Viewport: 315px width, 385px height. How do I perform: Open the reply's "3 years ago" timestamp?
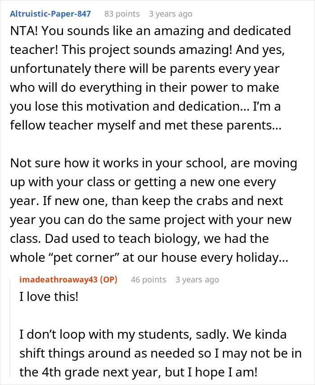[197, 279]
